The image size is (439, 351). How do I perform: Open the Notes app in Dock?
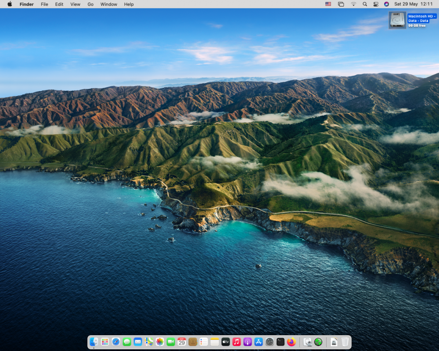tap(215, 342)
